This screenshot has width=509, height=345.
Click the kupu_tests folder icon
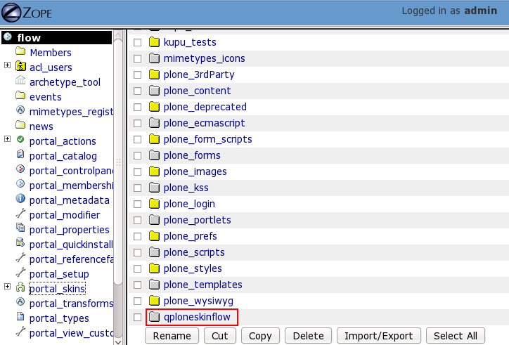coord(154,42)
